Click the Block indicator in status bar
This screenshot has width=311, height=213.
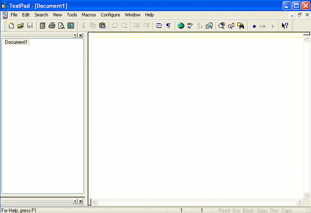click(248, 210)
